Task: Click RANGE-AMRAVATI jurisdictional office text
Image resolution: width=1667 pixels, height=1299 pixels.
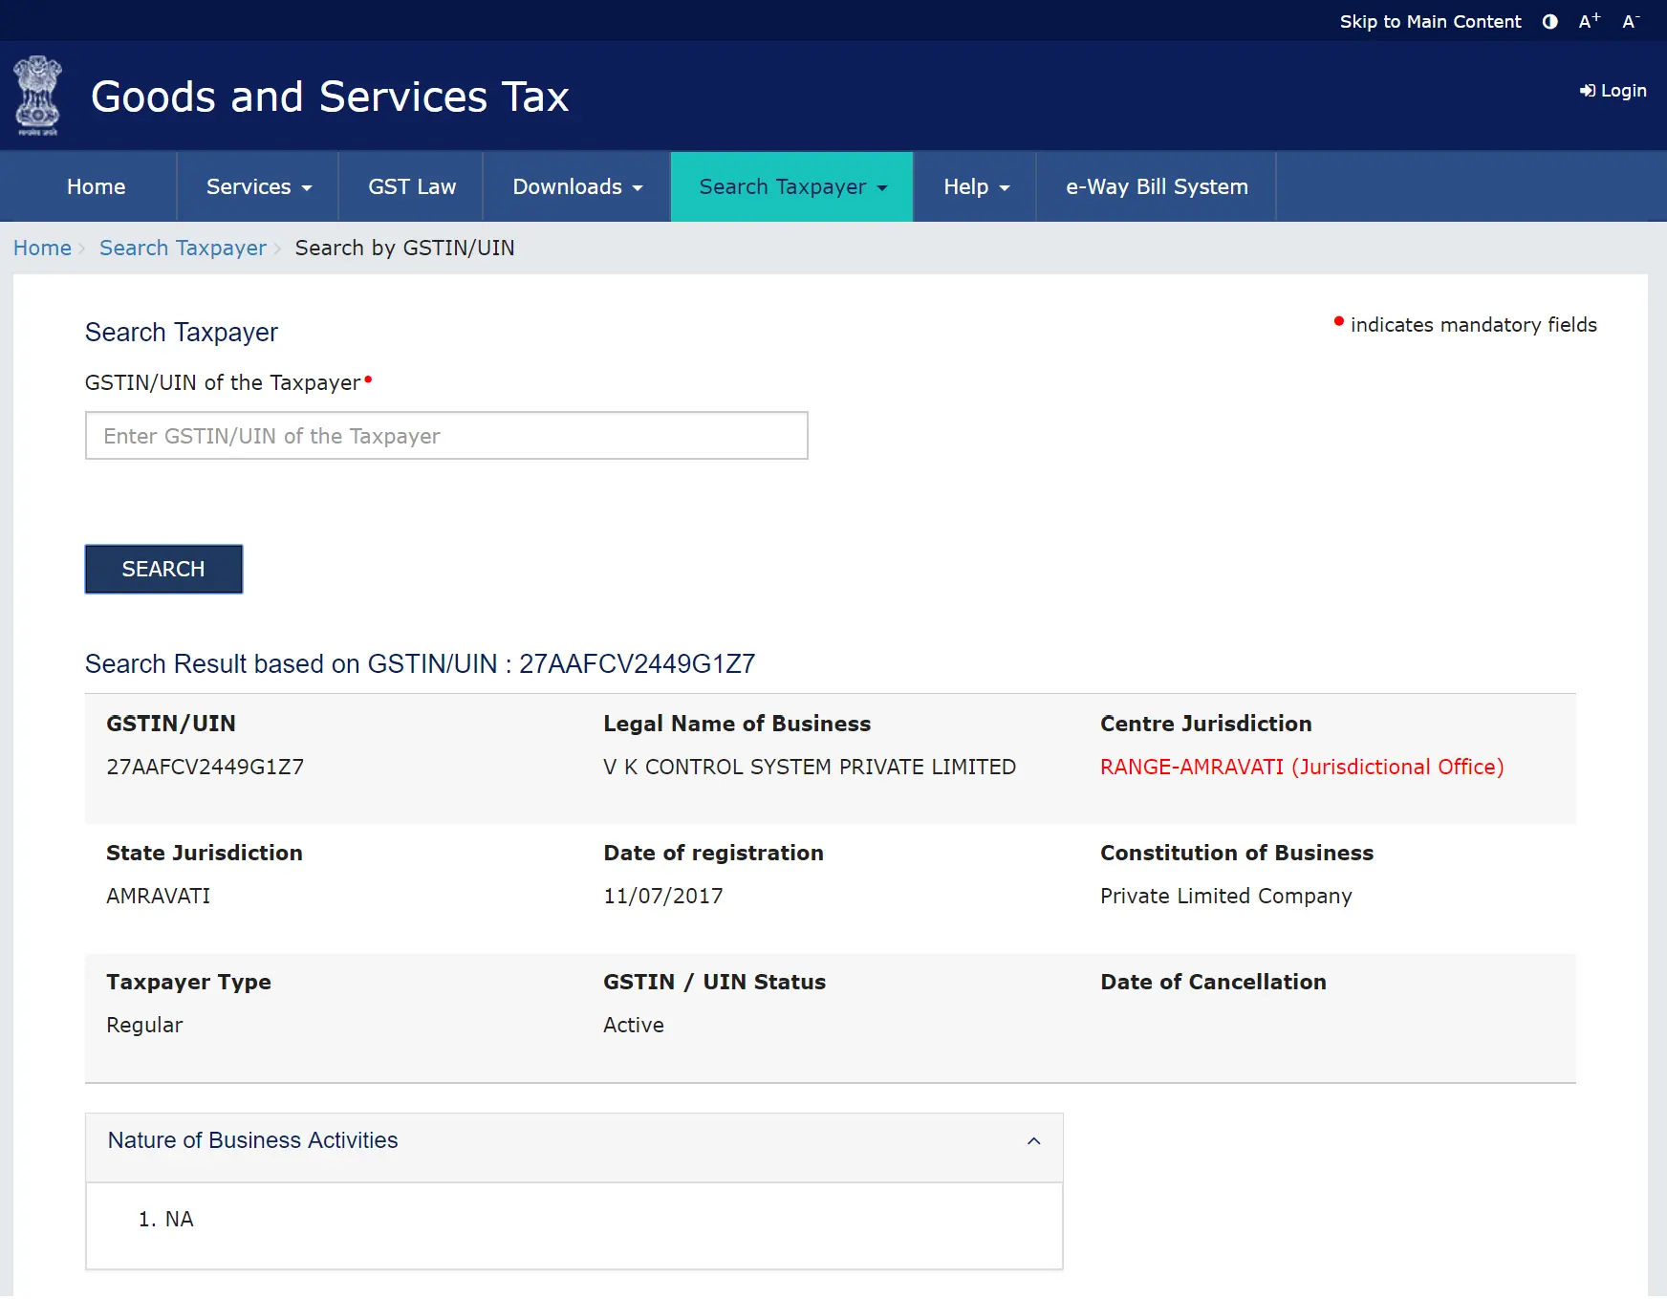Action: point(1301,768)
